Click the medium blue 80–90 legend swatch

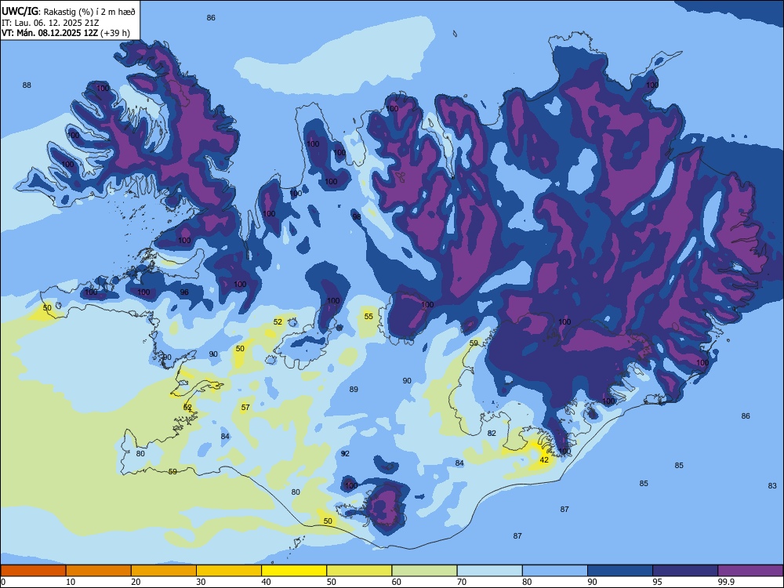pos(555,571)
